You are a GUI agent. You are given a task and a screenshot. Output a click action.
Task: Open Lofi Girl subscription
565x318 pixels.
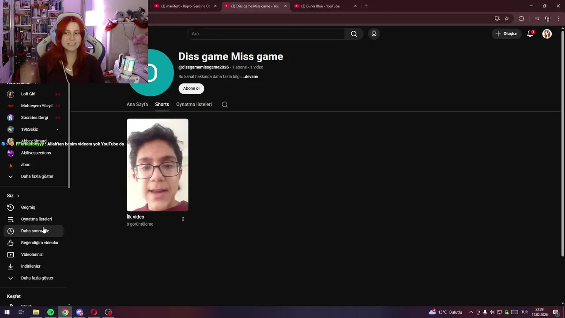(33, 94)
